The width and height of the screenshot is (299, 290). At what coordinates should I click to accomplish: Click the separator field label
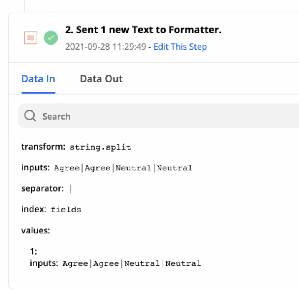pos(42,188)
